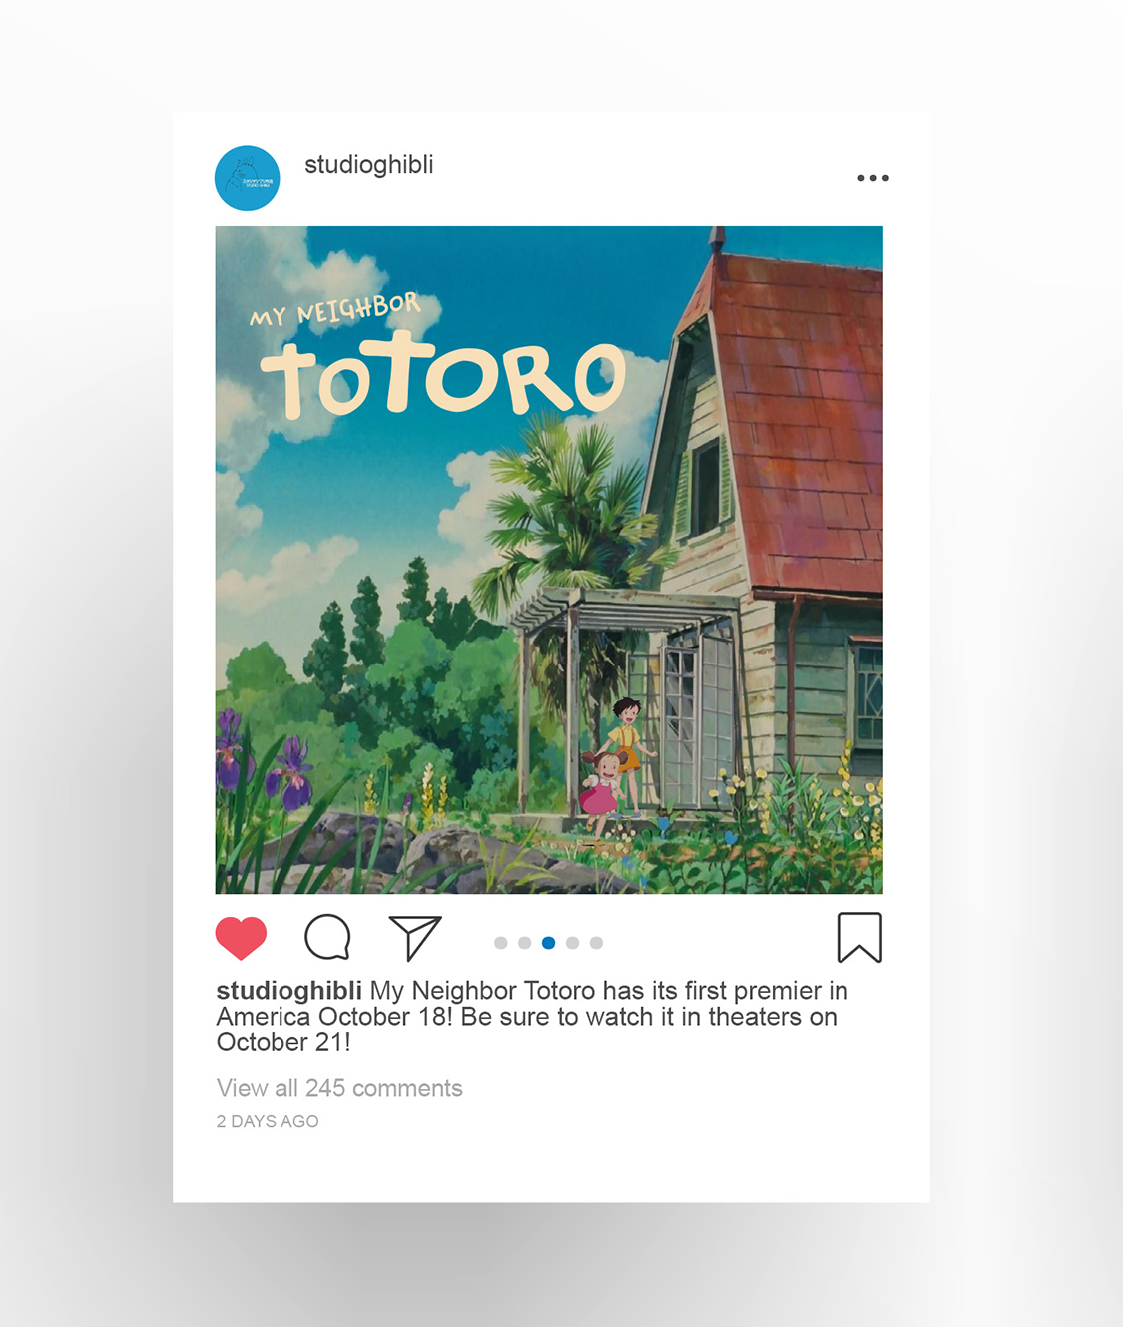Share post using paper plane icon

(x=415, y=937)
